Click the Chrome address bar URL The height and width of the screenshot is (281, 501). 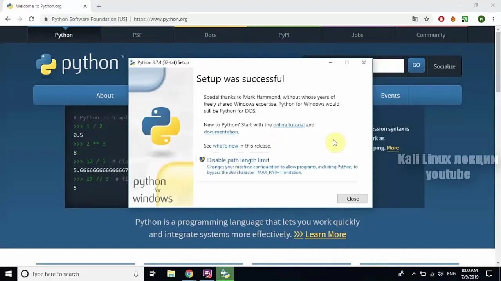(160, 19)
